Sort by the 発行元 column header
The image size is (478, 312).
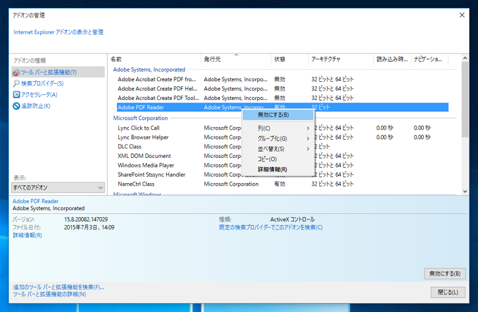coord(236,59)
